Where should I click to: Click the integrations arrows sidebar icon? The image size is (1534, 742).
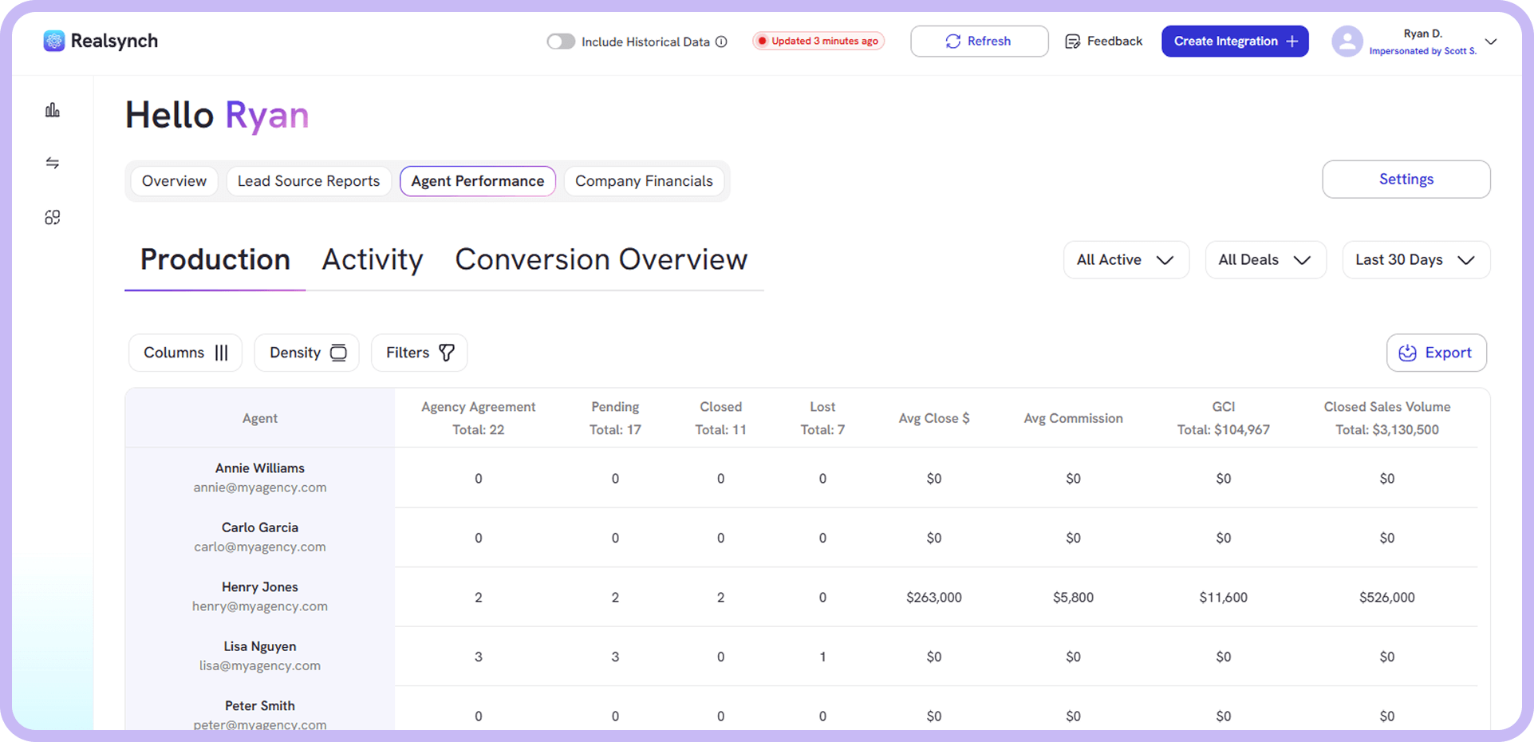[53, 164]
